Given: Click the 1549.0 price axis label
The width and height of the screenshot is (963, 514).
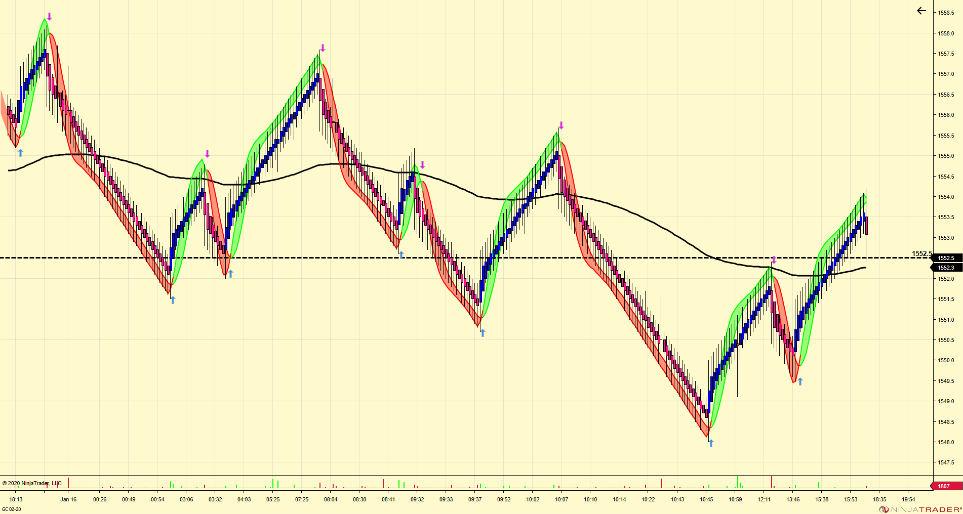Looking at the screenshot, I should point(946,401).
